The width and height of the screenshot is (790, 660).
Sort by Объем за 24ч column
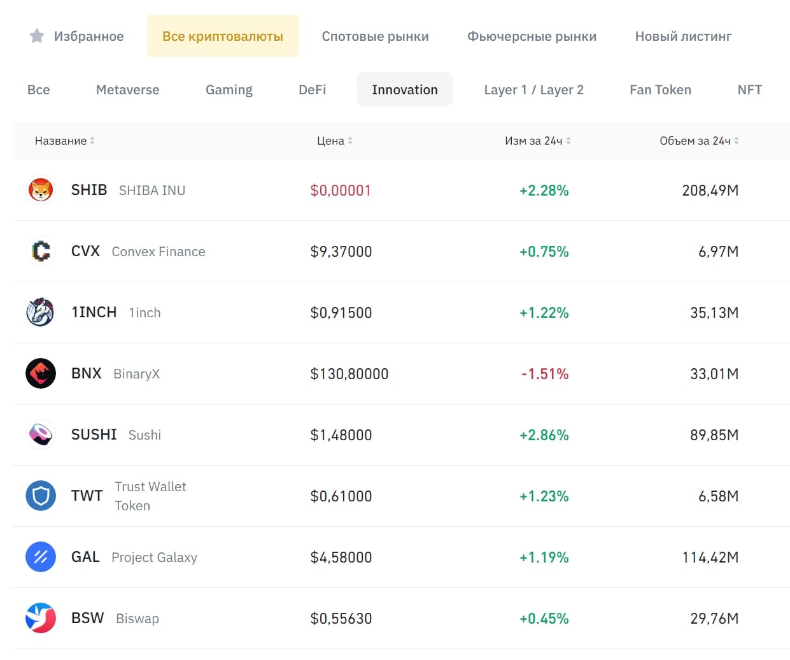tap(699, 141)
